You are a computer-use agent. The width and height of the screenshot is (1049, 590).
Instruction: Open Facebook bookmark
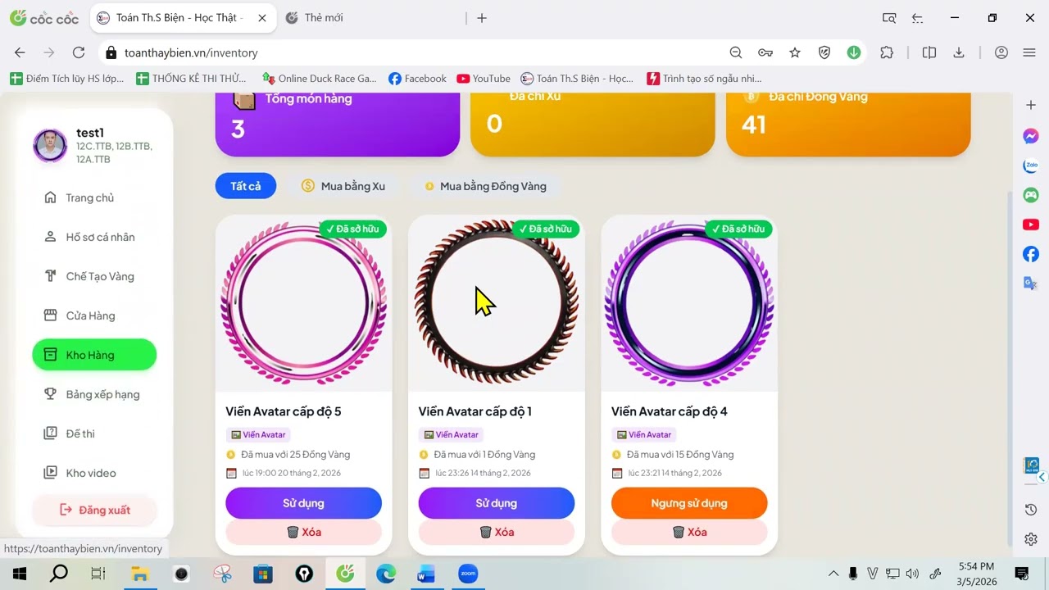[x=418, y=79]
